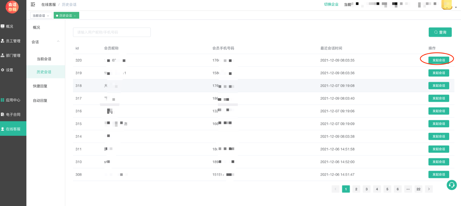Go to next page using the arrow

(429, 189)
